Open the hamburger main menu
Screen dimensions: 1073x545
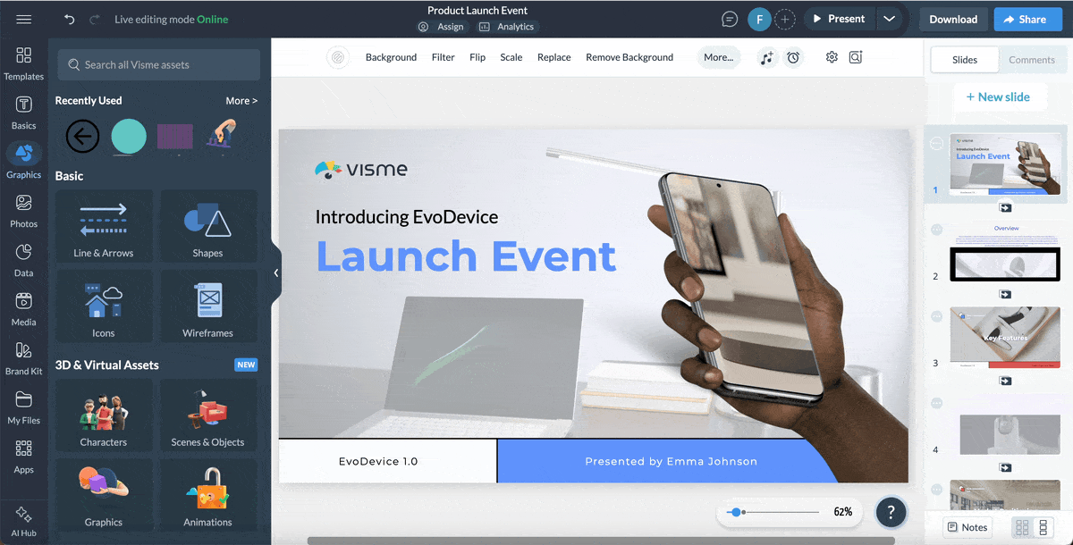click(x=24, y=19)
